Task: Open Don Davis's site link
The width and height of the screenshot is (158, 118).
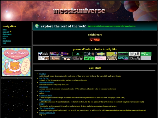Action: 45,100
